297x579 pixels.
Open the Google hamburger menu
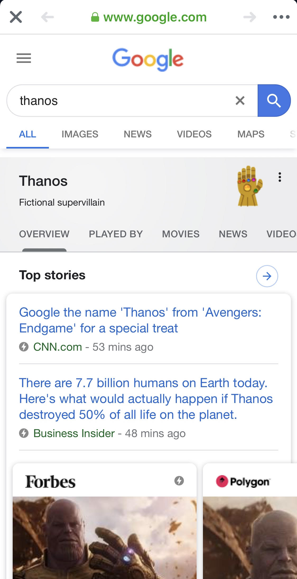click(24, 58)
